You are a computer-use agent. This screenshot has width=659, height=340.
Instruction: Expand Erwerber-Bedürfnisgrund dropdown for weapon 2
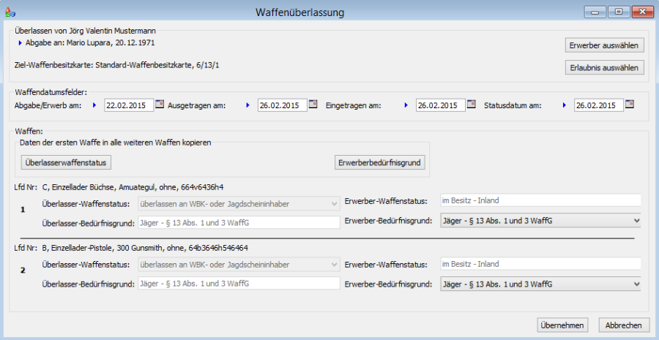click(x=636, y=284)
